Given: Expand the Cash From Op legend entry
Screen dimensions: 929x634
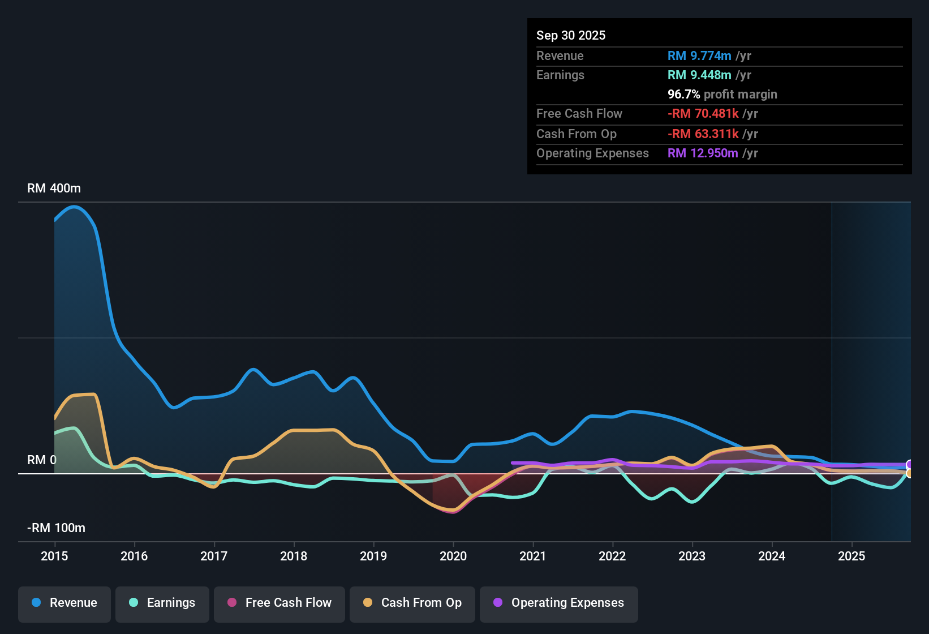Looking at the screenshot, I should coord(412,603).
